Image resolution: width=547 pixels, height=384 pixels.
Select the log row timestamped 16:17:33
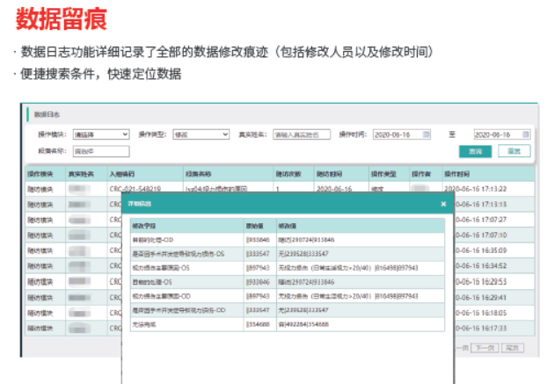(280, 329)
